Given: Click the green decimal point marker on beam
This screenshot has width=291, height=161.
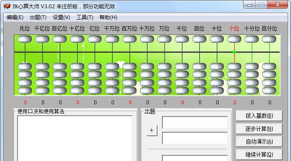Looking at the screenshot, I should point(234,52).
